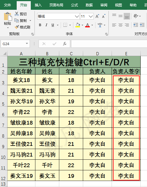This screenshot has width=147, height=187.
Task: Expand the font color dropdown arrow
Action: (x=92, y=25)
